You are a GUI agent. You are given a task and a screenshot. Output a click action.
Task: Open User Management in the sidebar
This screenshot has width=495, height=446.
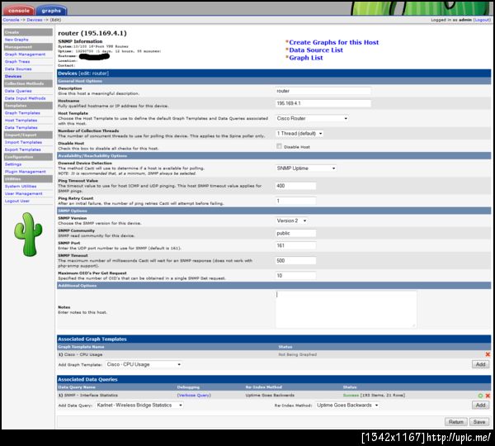tap(23, 193)
